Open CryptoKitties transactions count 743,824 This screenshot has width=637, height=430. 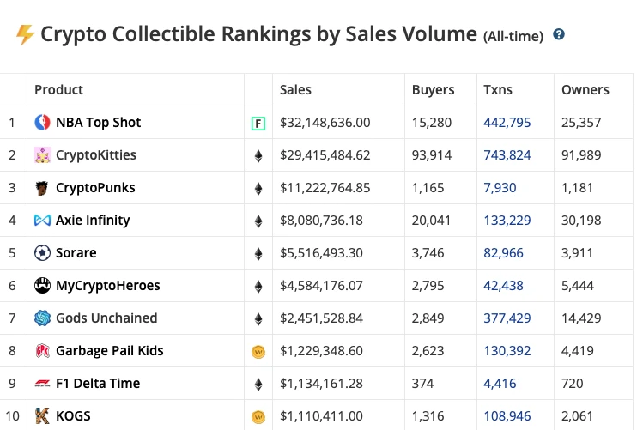pos(507,155)
